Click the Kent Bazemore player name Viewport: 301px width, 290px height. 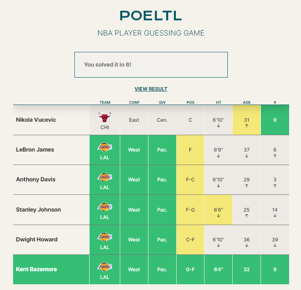pos(36,269)
